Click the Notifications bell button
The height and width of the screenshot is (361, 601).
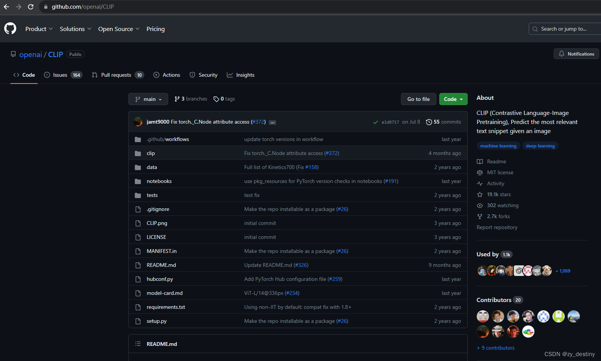point(576,54)
